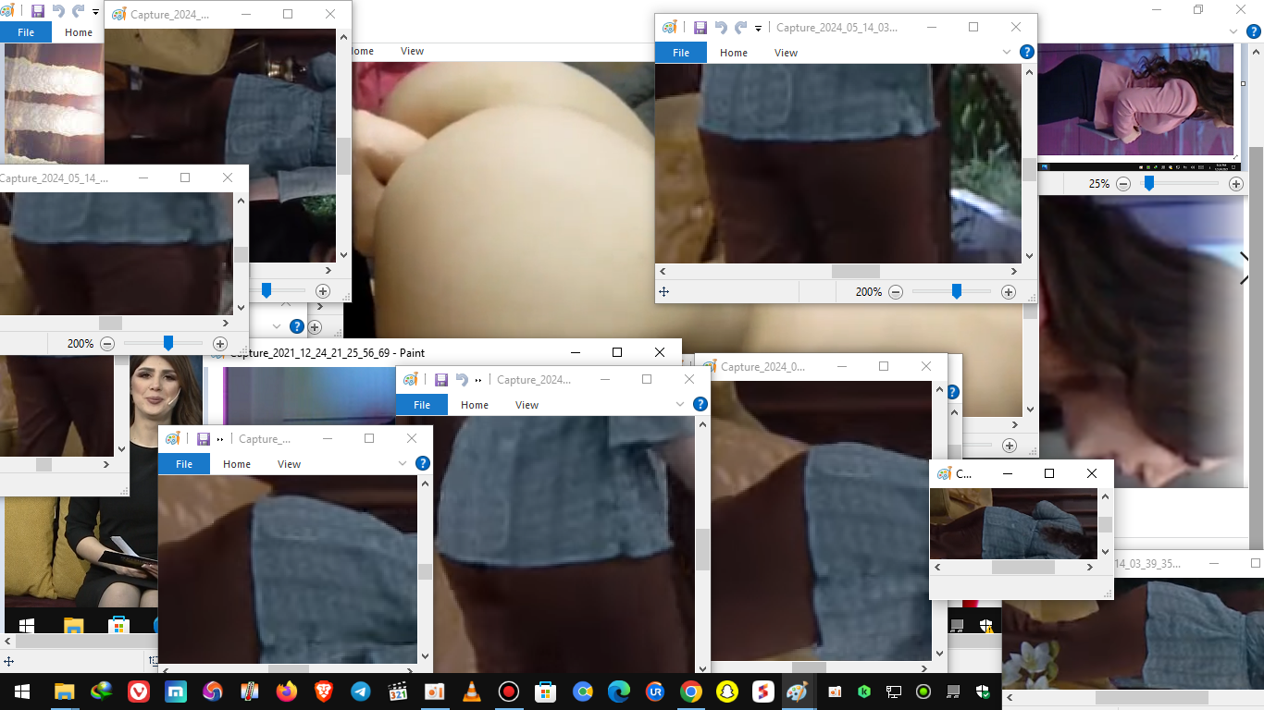
Task: Click the zoom slider in the 25% zoom window
Action: coord(1149,184)
